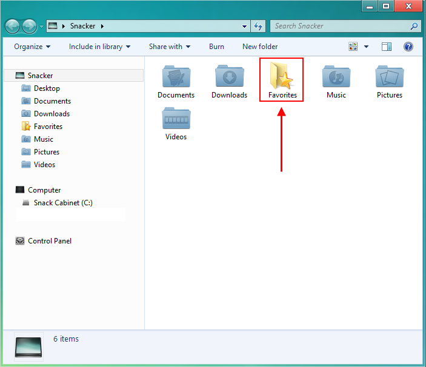The width and height of the screenshot is (426, 367).
Task: Click the Burn toolbar command
Action: (216, 47)
